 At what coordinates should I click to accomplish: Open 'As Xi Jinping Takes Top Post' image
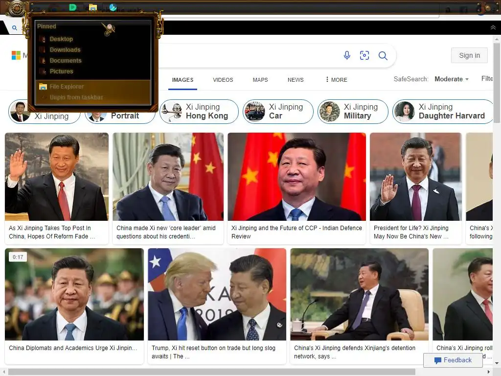[57, 177]
